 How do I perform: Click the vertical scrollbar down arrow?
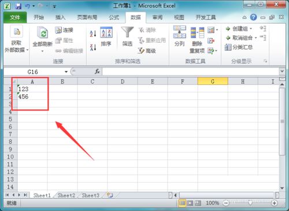282,188
